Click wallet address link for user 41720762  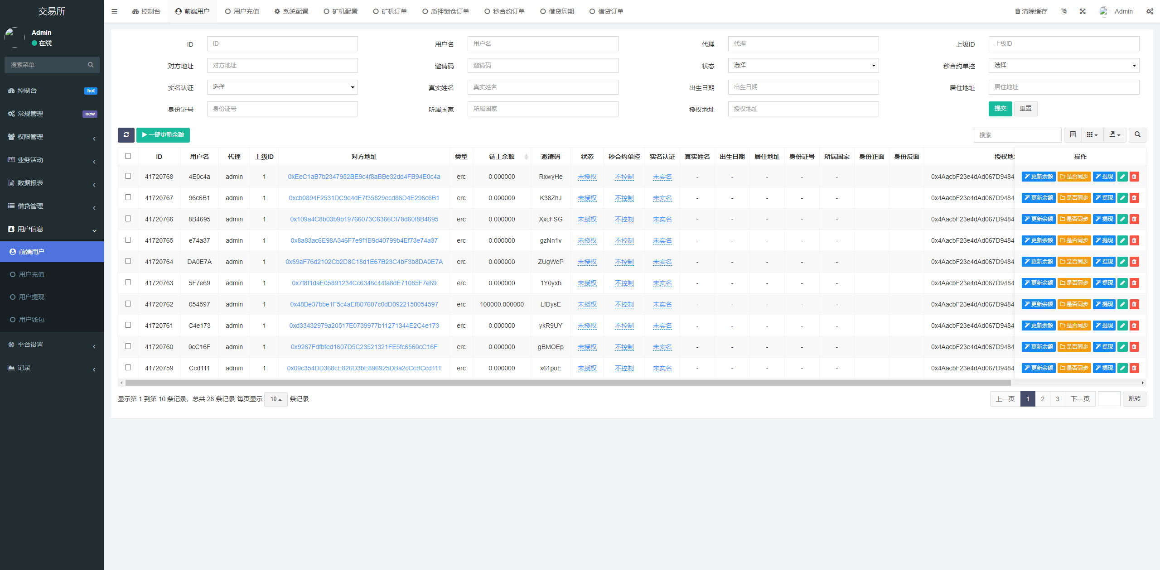pos(362,305)
